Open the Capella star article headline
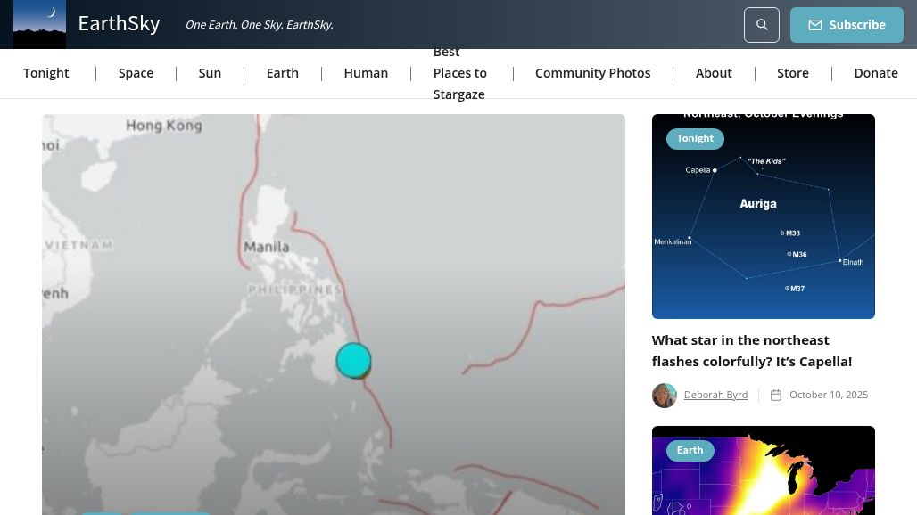 (x=751, y=350)
